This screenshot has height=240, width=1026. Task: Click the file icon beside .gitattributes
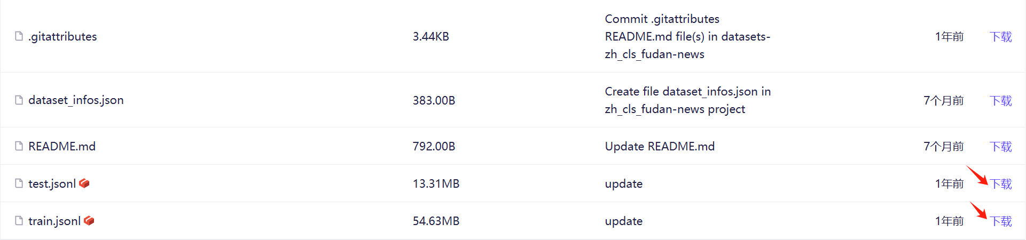tap(19, 36)
